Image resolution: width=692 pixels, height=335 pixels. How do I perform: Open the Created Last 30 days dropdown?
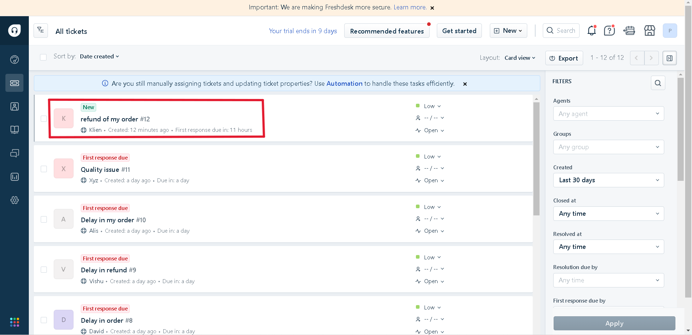click(608, 180)
